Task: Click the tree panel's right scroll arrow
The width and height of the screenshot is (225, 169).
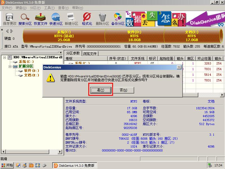Action: click(60, 152)
